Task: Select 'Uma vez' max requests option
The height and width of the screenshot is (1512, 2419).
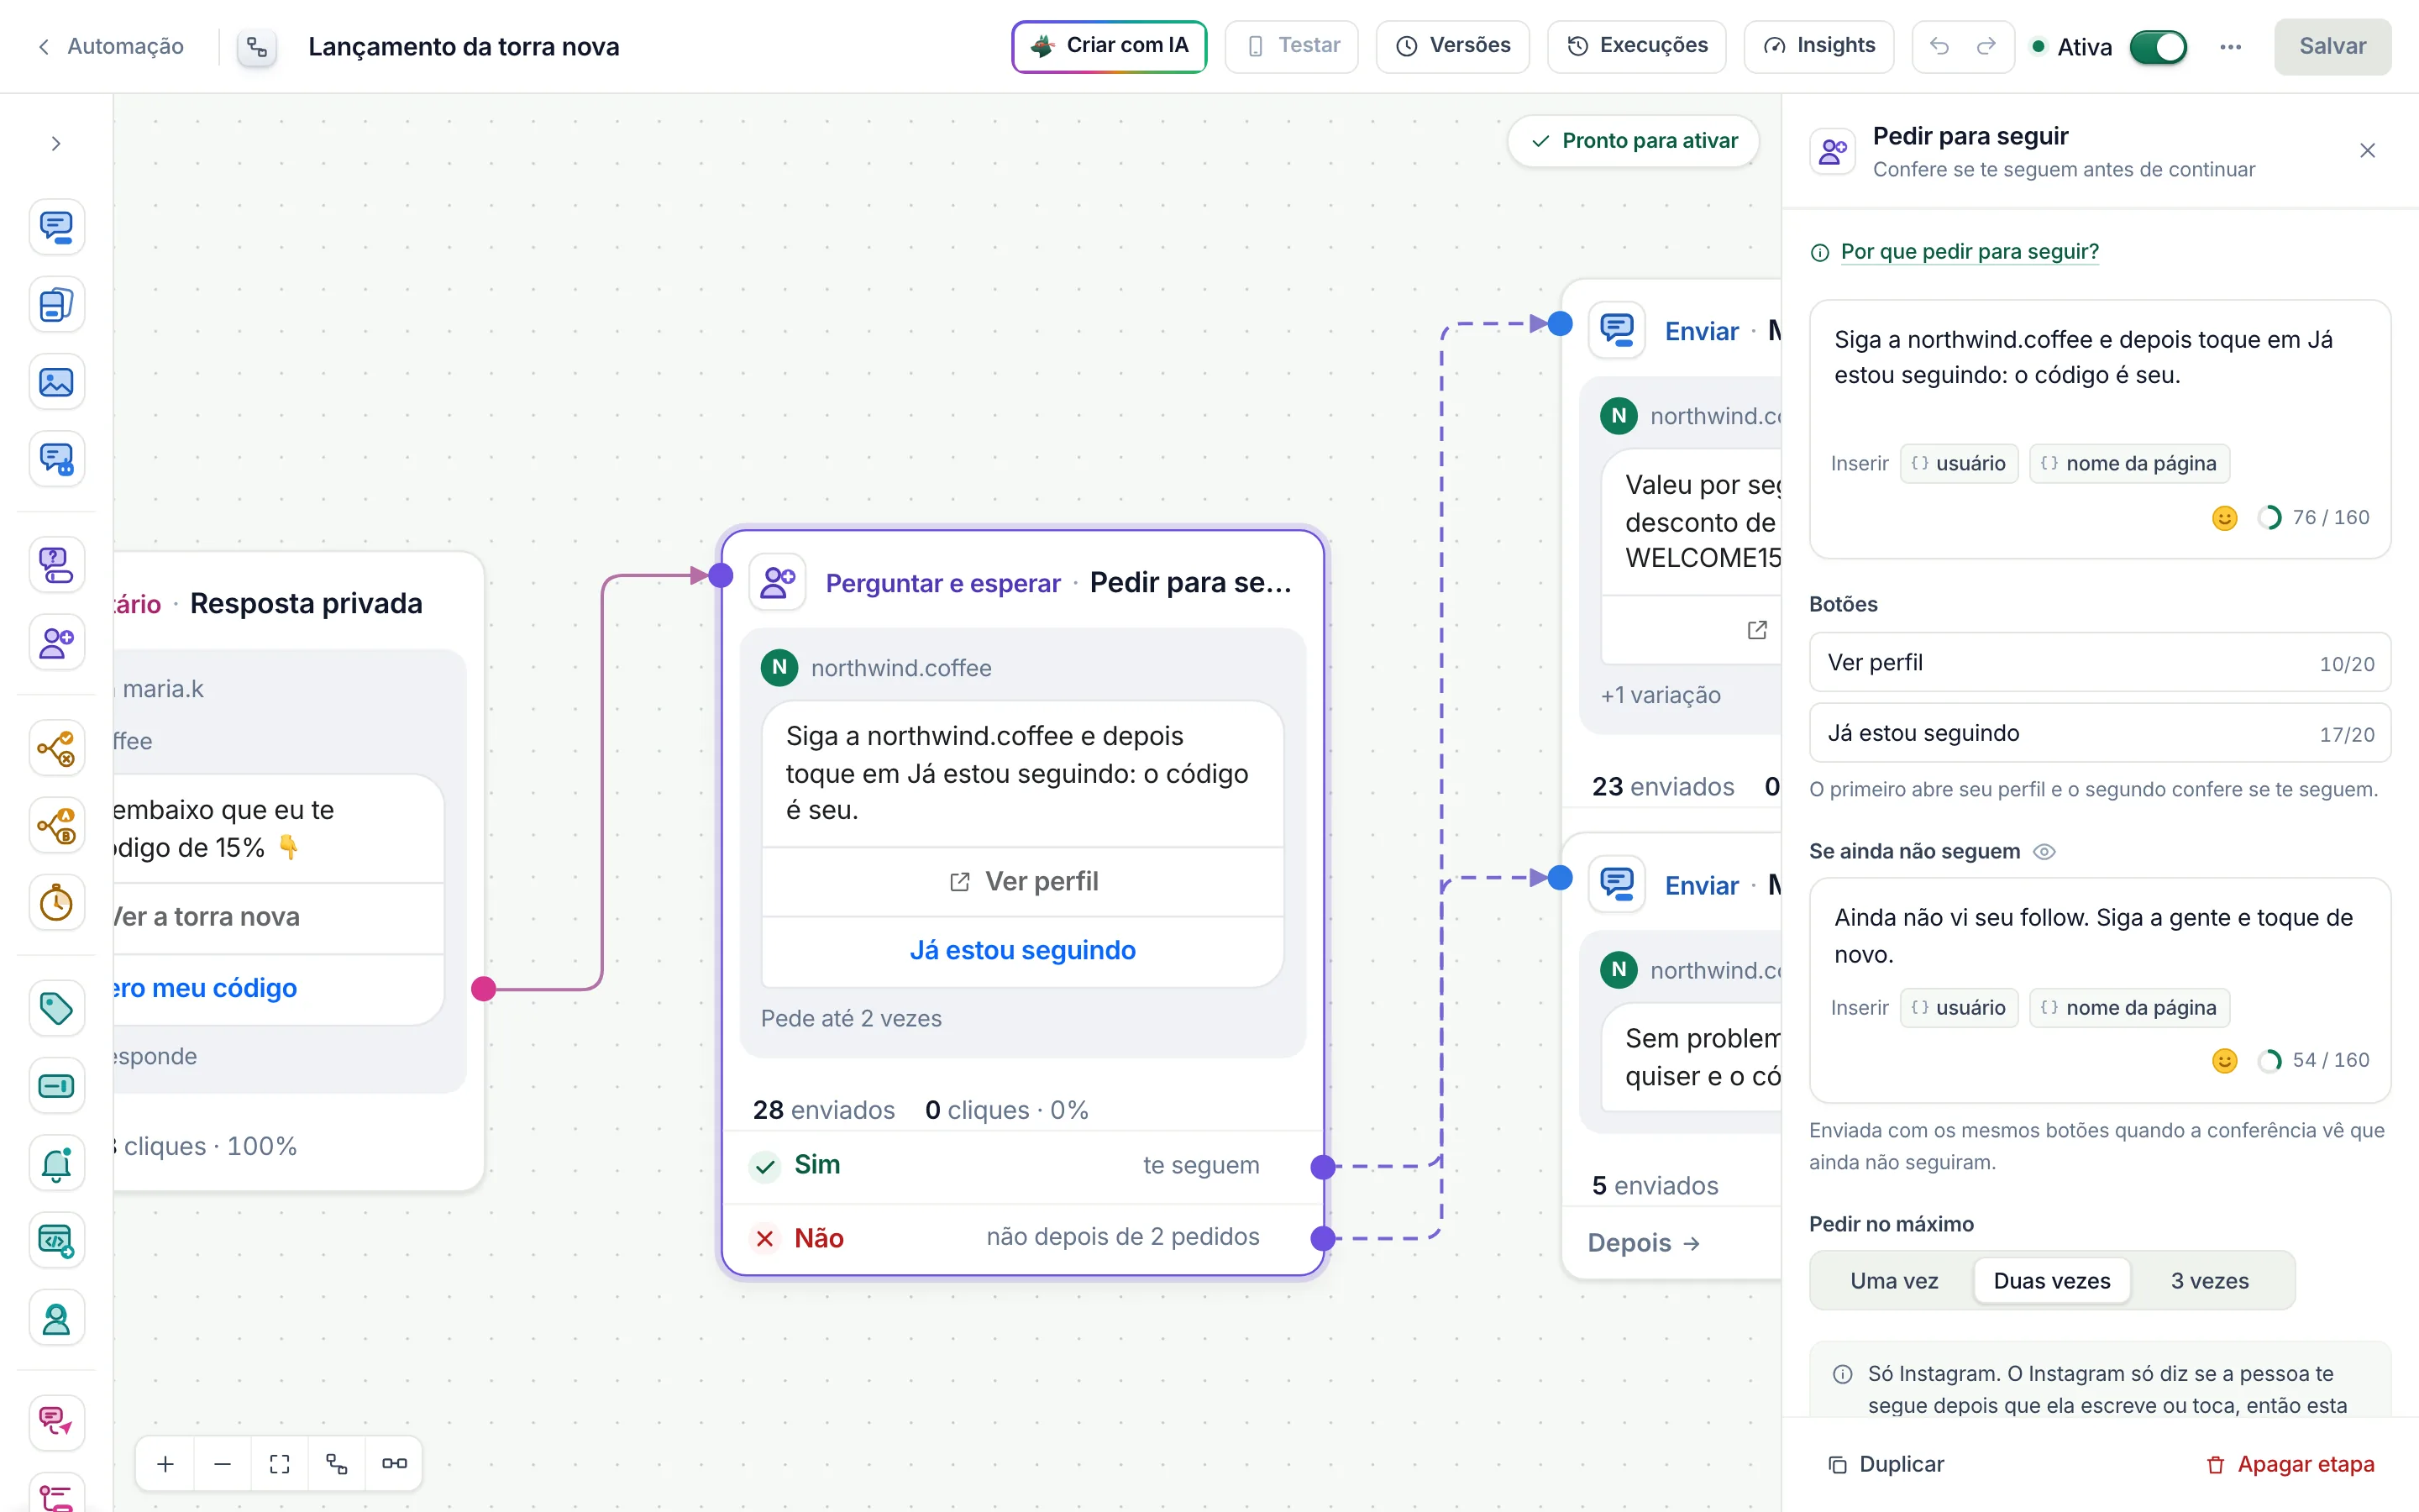Action: click(x=1893, y=1281)
